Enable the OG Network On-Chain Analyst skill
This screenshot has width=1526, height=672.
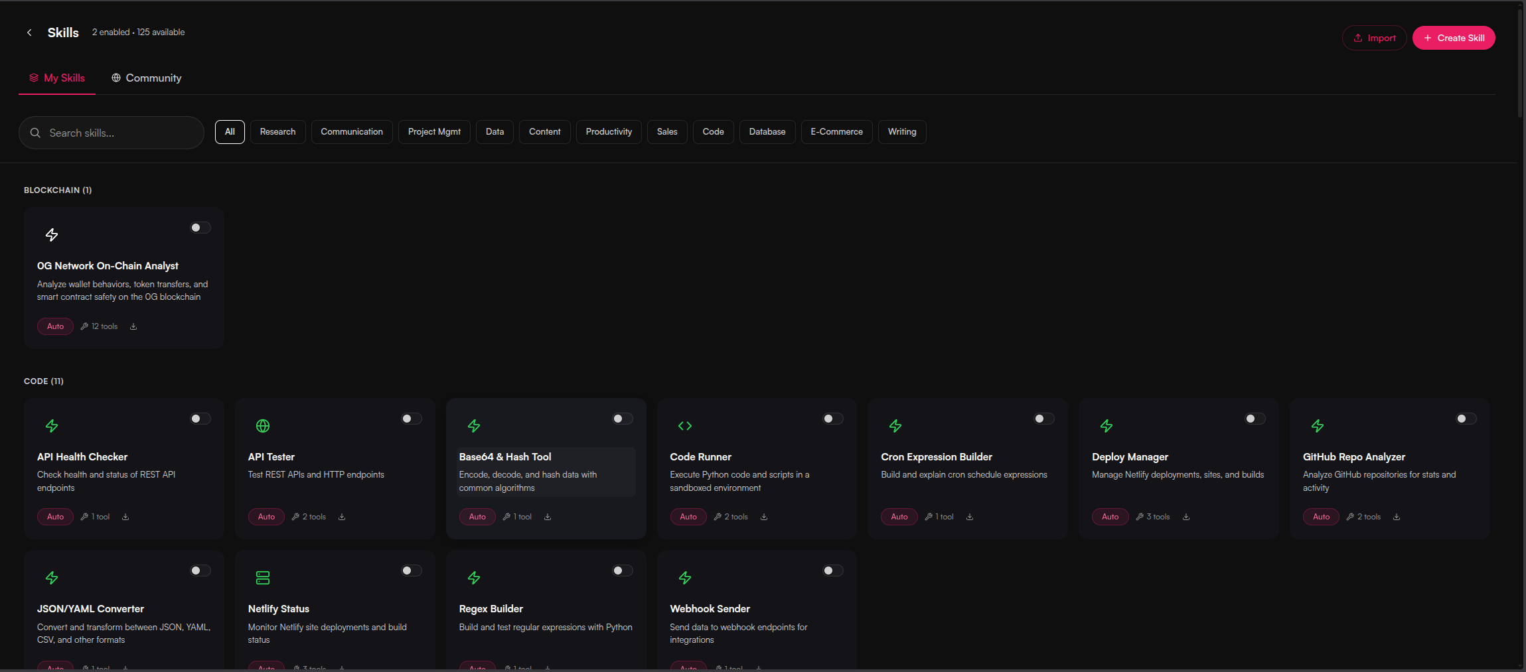point(200,228)
